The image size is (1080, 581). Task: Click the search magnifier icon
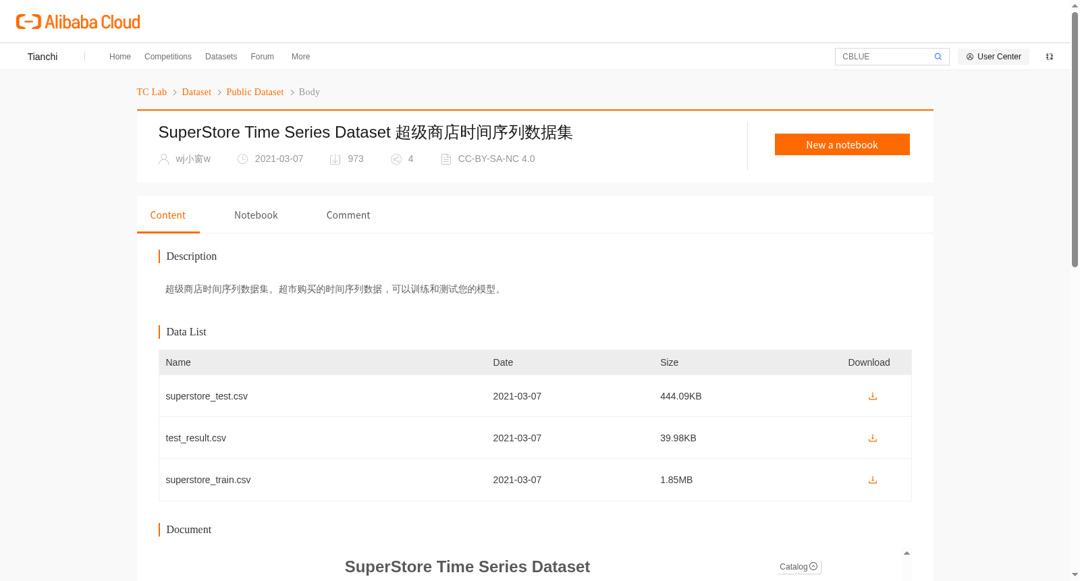pyautogui.click(x=938, y=57)
